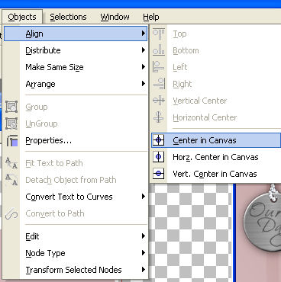
Task: Choose Properties... from Objects menu
Action: pos(76,140)
